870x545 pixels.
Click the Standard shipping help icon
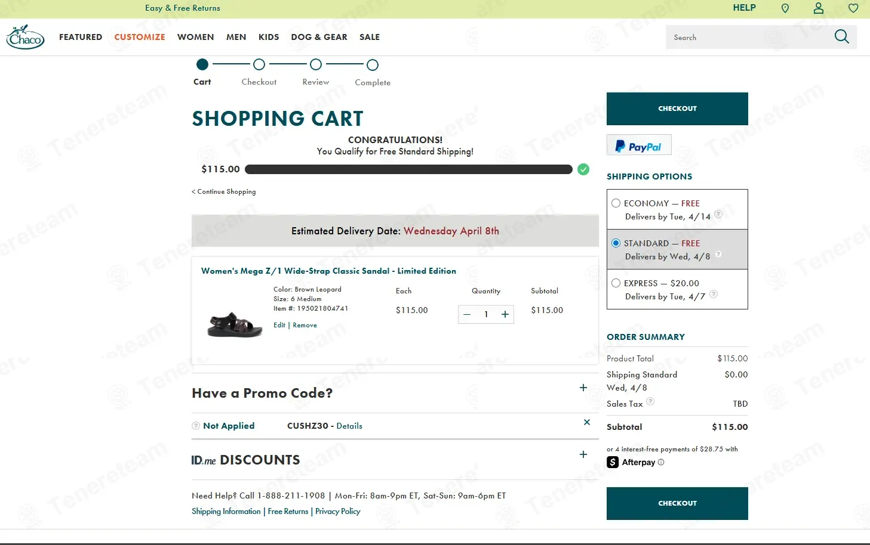click(718, 254)
